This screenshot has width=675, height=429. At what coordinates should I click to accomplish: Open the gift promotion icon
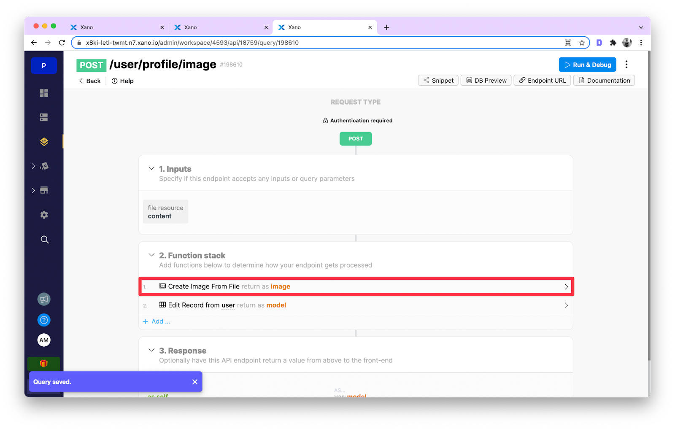(44, 363)
